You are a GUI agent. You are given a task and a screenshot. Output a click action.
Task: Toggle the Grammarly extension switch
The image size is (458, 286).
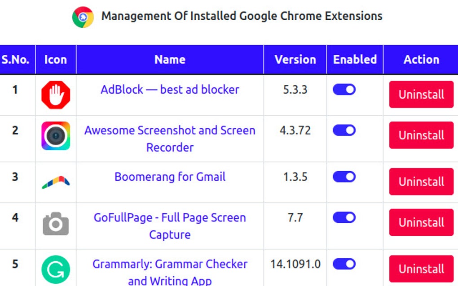(x=344, y=264)
